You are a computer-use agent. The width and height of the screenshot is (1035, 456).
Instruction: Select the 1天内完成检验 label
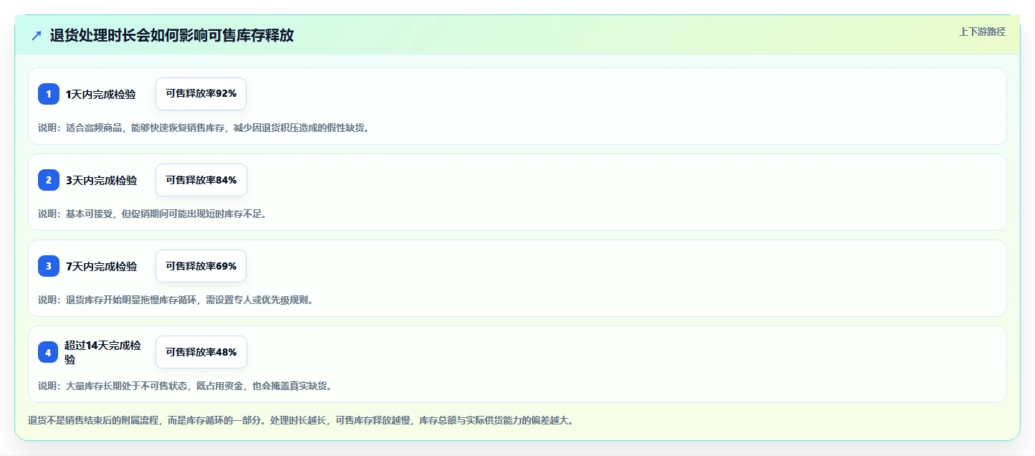pos(100,94)
